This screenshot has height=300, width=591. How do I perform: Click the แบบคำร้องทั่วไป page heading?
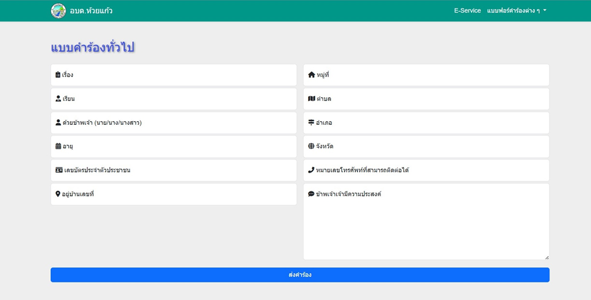point(92,48)
